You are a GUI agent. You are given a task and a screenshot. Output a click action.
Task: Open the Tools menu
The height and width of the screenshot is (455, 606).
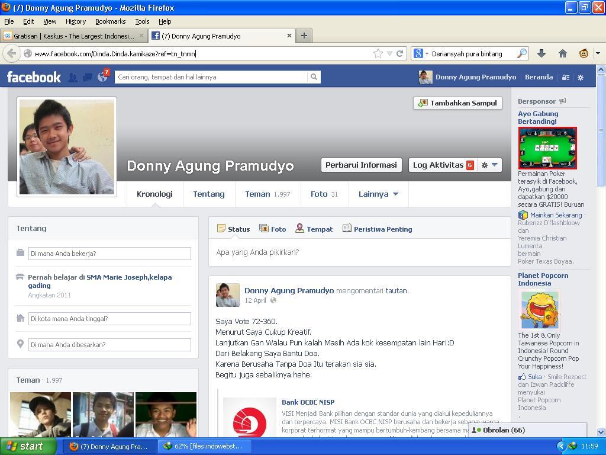142,21
